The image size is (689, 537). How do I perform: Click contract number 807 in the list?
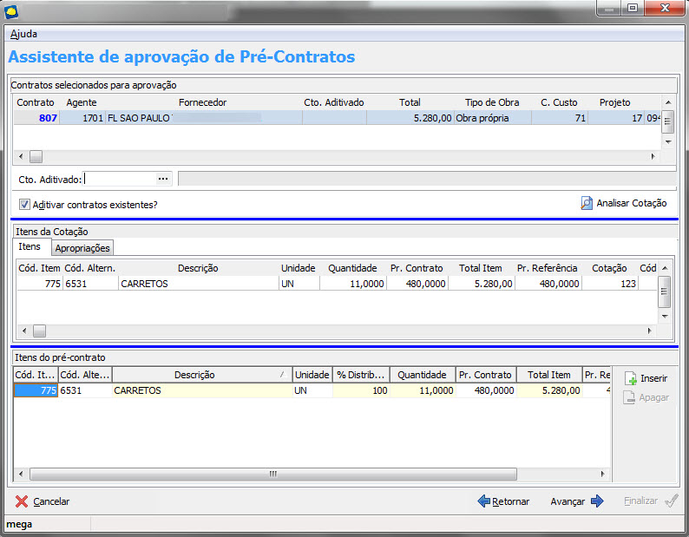click(x=48, y=118)
